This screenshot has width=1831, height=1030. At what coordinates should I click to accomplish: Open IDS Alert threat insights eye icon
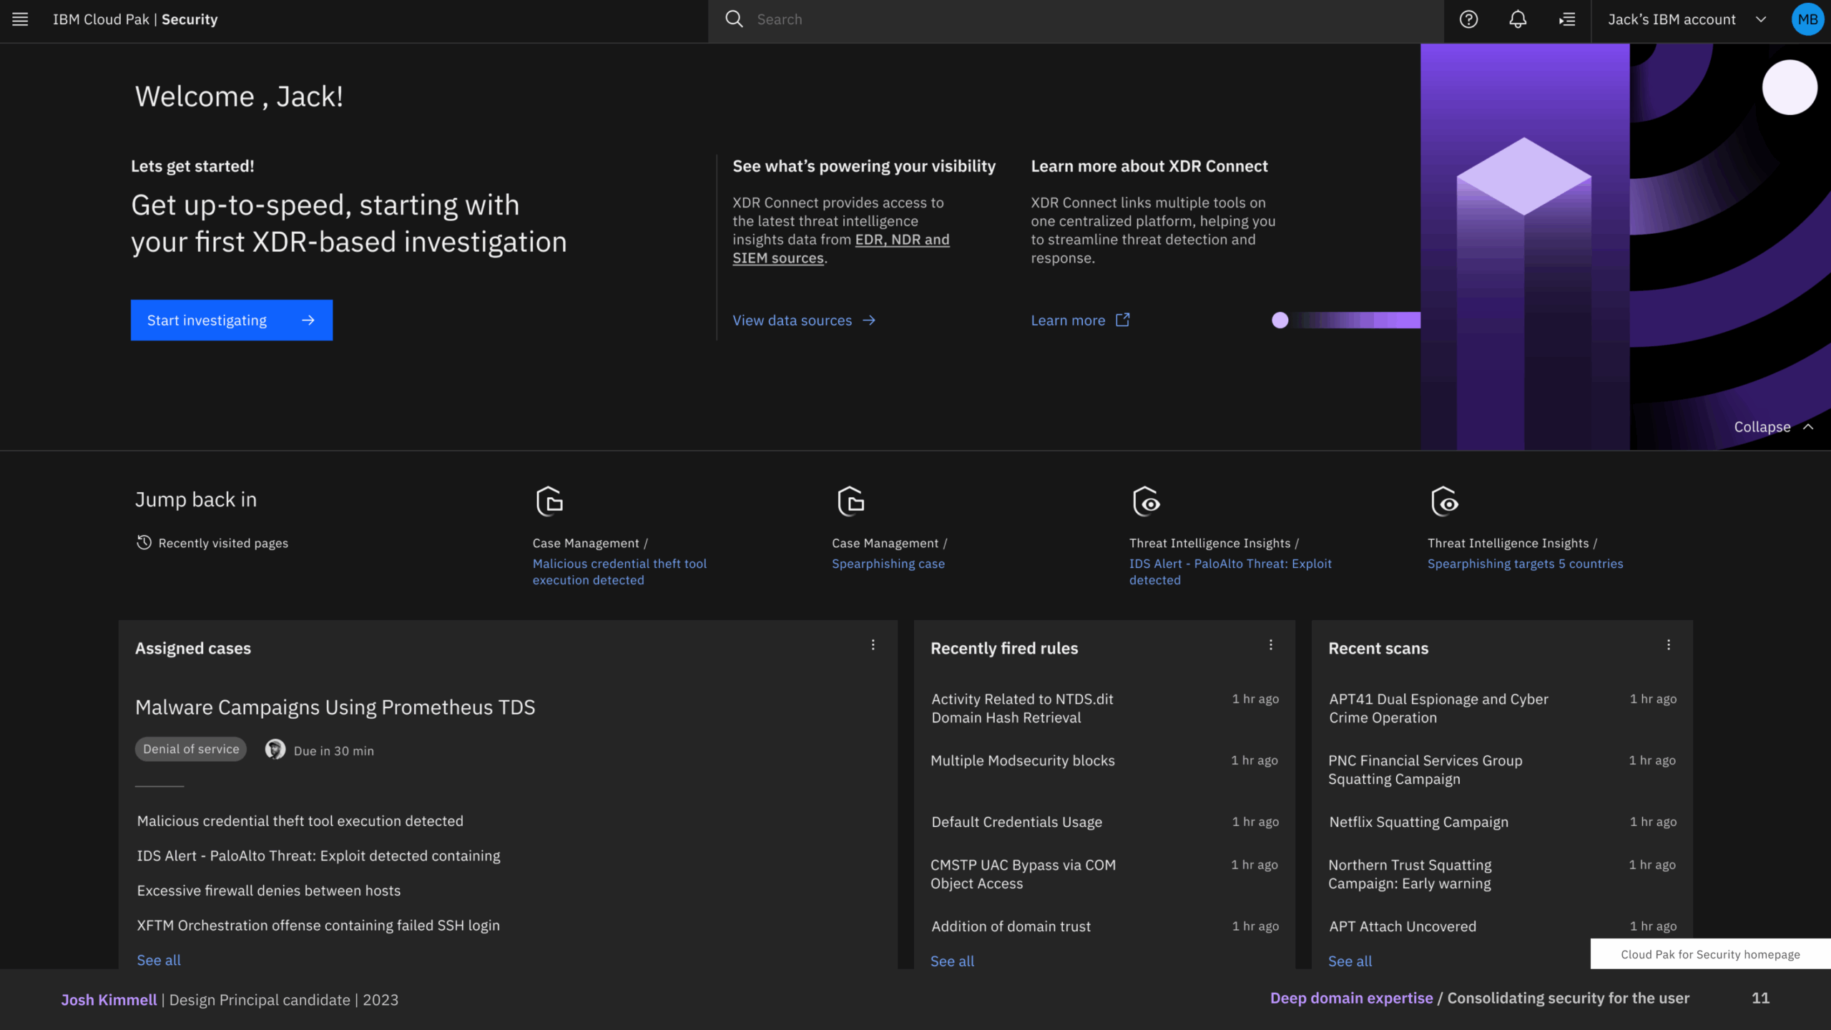coord(1147,501)
